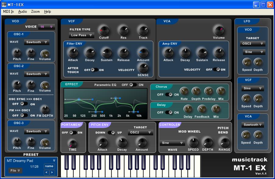The width and height of the screenshot is (275, 179).
Task: Click the Portament TIME knob
Action: tap(72, 144)
